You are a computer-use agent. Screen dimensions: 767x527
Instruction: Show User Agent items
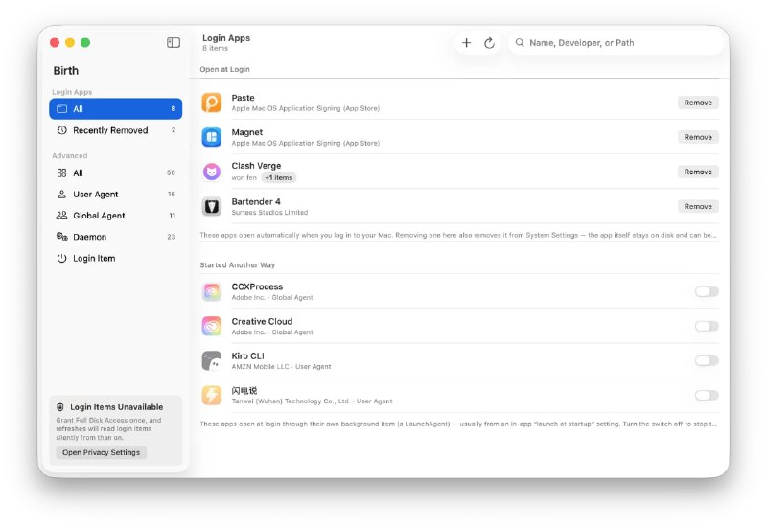[115, 195]
